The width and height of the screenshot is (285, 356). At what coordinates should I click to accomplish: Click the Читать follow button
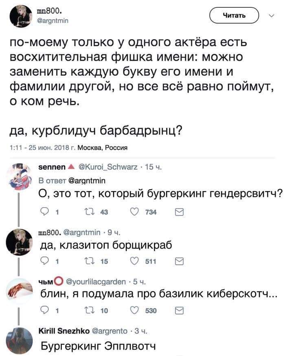(x=234, y=16)
